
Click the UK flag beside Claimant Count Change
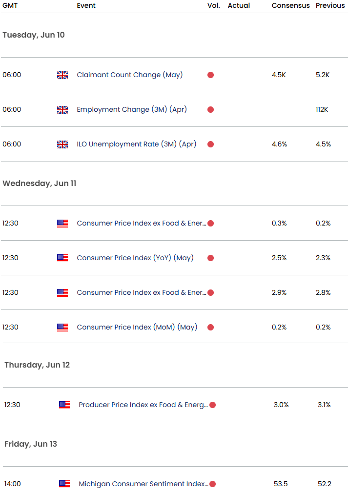click(x=62, y=75)
